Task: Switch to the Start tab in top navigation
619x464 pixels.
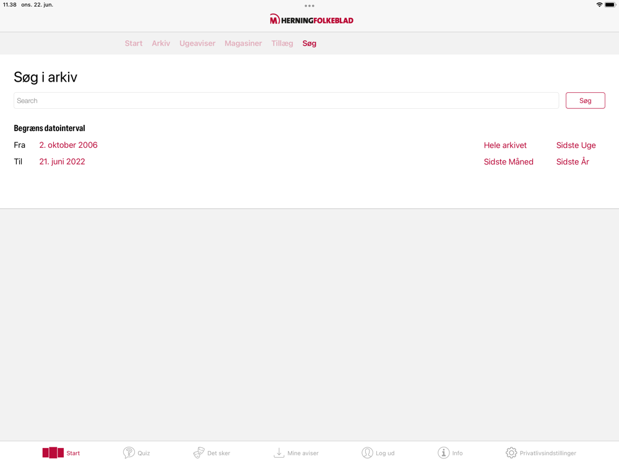Action: (134, 43)
